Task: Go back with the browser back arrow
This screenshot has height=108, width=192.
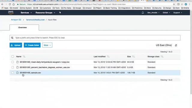Action: point(2,4)
